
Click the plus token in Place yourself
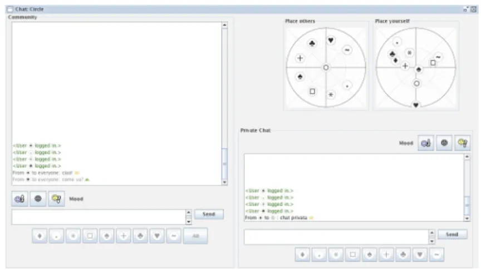(405, 66)
